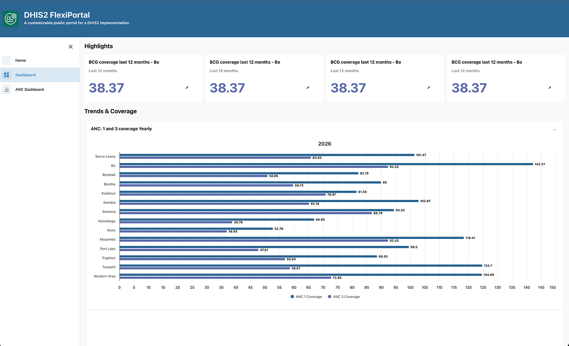Click the ANC 3 Coverage bar for Moyamba
The height and width of the screenshot is (346, 569).
coord(254,241)
